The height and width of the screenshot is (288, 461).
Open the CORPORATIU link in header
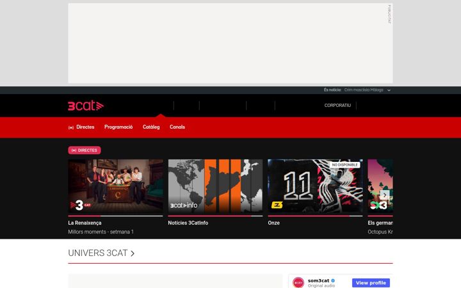[x=337, y=105]
